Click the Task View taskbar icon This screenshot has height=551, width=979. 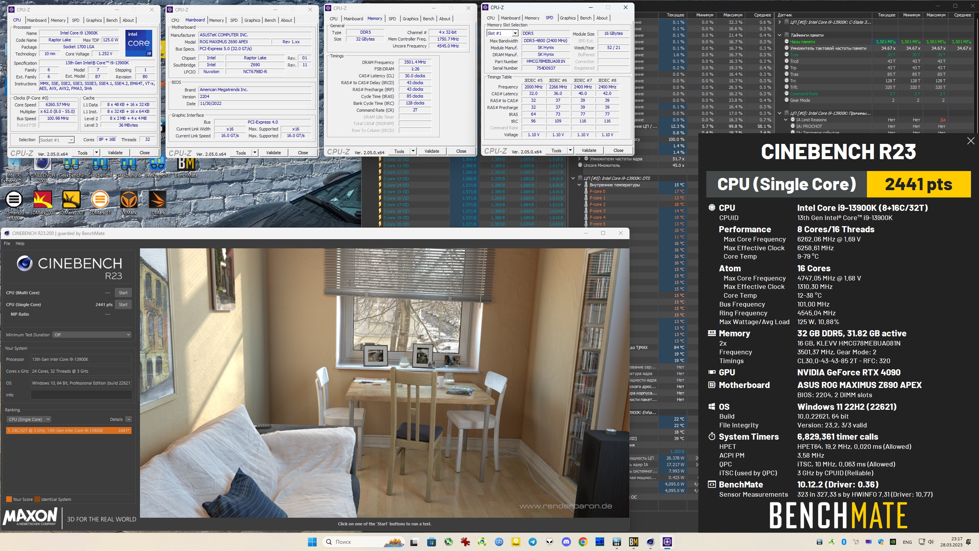pyautogui.click(x=414, y=542)
